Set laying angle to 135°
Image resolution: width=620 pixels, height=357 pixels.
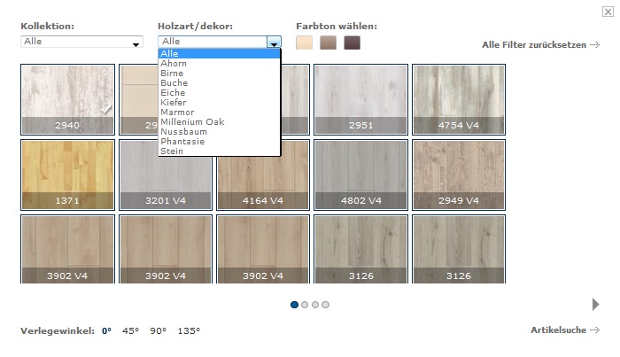189,331
